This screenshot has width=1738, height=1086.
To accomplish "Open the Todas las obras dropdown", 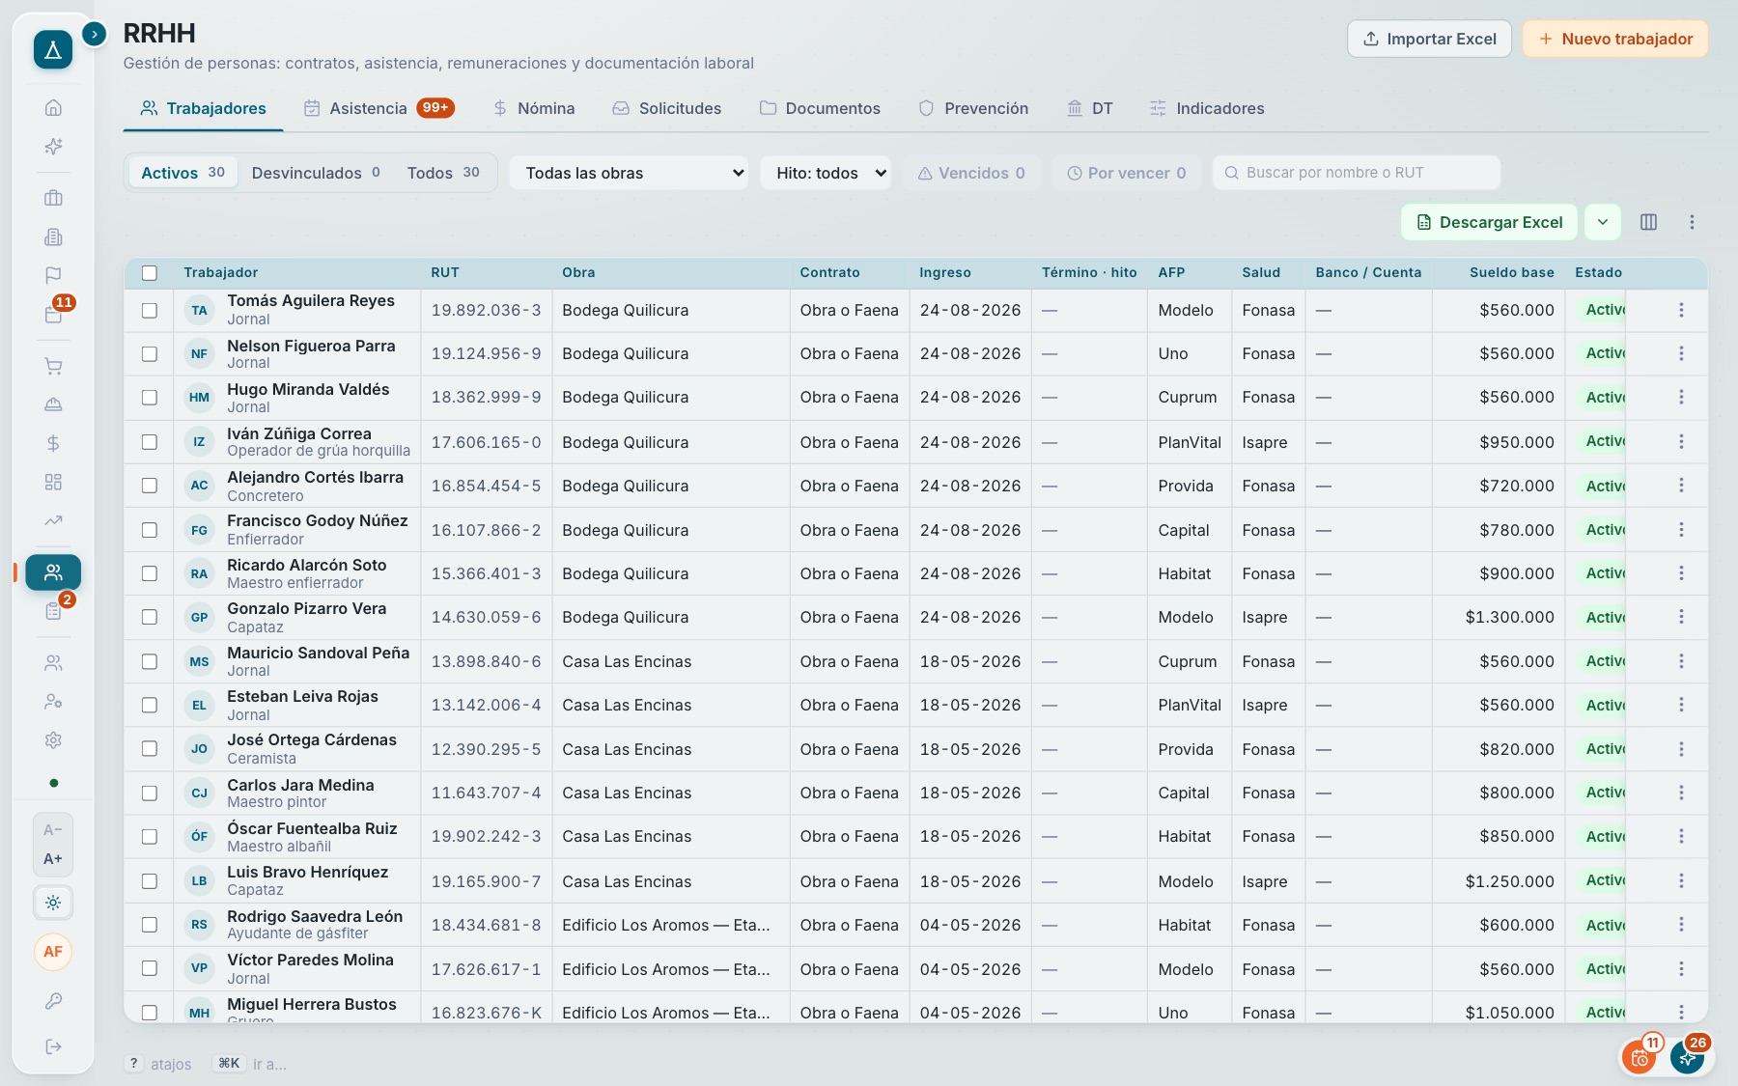I will coord(629,173).
